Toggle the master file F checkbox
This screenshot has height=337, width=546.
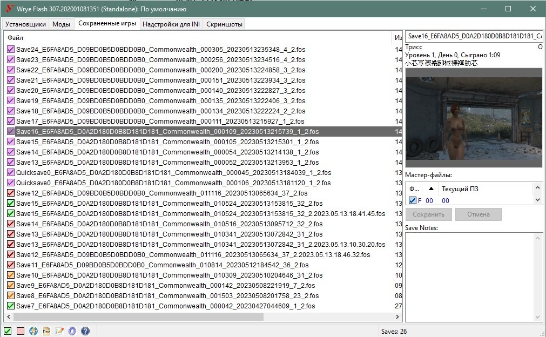(413, 200)
